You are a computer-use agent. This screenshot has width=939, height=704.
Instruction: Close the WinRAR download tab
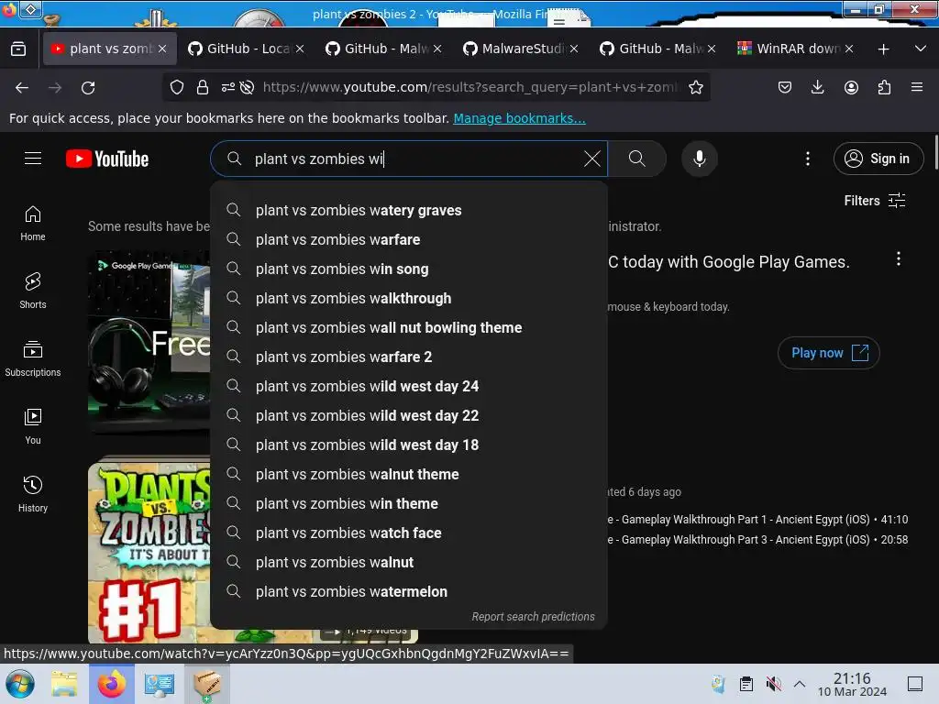pyautogui.click(x=848, y=49)
